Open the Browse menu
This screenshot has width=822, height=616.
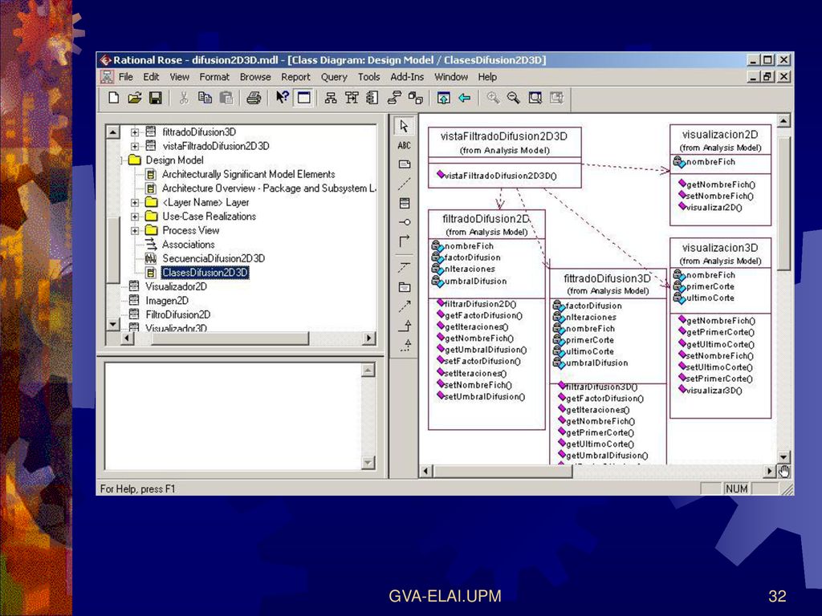(x=255, y=77)
